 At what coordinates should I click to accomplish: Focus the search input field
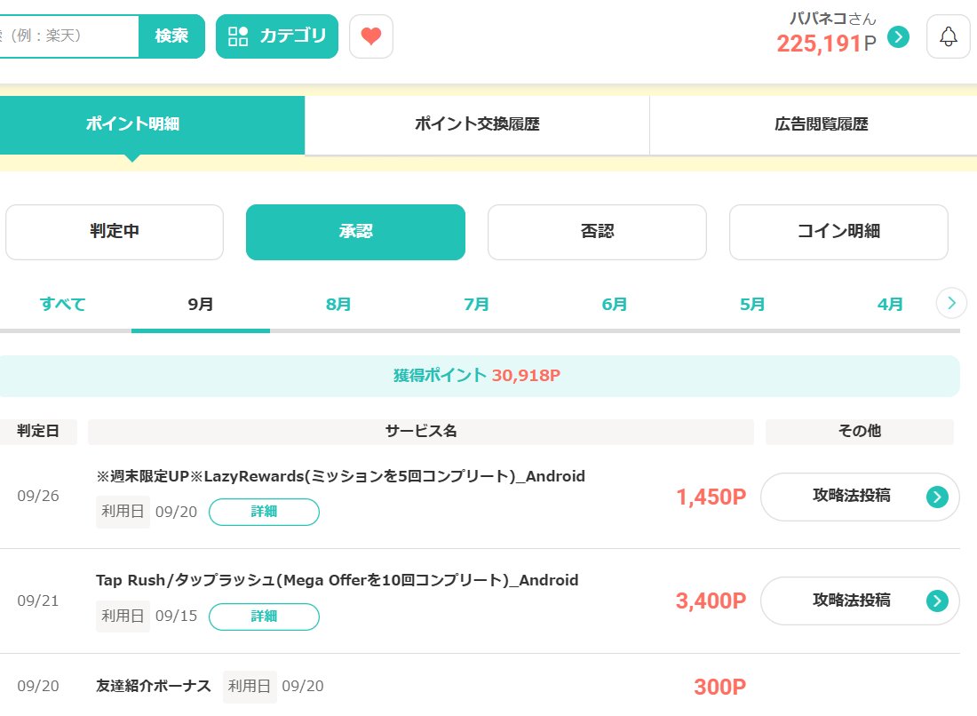(x=68, y=36)
